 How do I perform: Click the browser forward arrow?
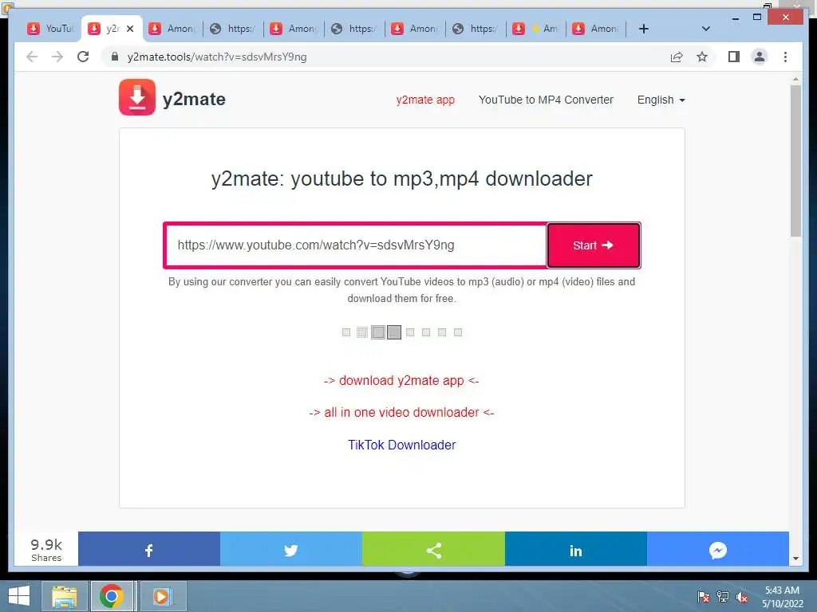point(57,57)
